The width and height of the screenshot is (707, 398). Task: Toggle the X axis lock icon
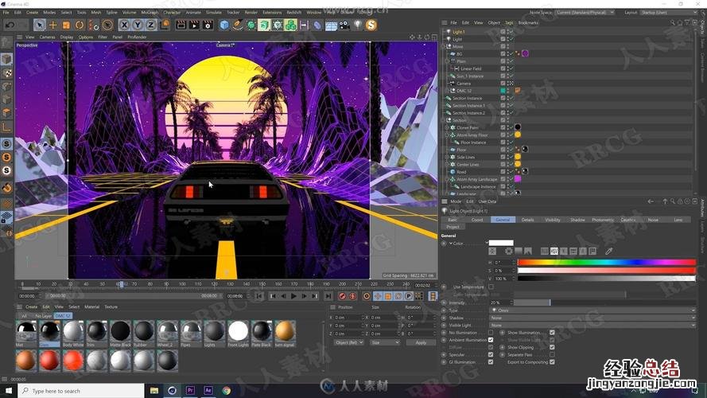[126, 25]
